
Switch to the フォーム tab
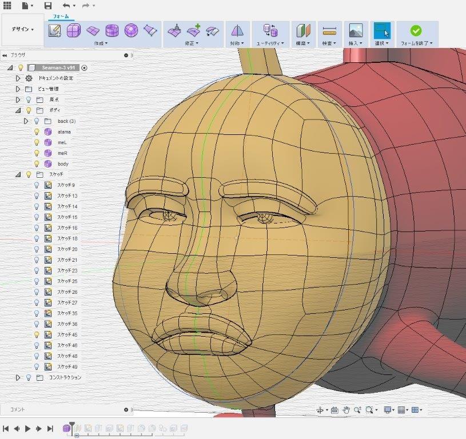[61, 17]
